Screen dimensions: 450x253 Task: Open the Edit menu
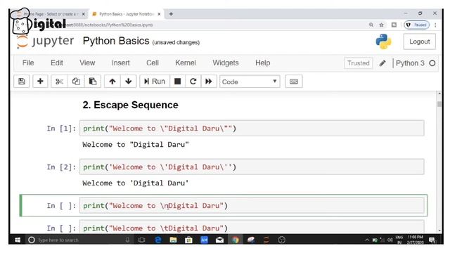(57, 63)
